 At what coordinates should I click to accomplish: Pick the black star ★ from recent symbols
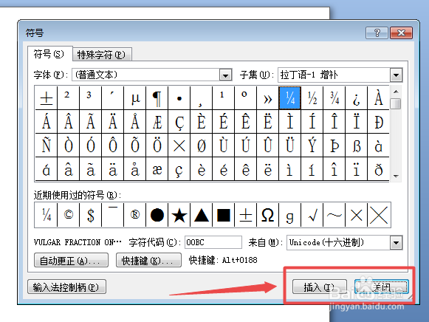pyautogui.click(x=179, y=215)
